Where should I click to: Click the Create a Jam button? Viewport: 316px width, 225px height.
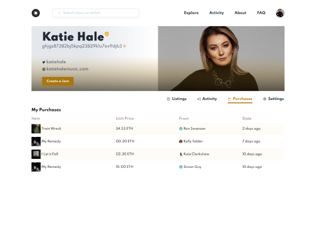tap(58, 81)
